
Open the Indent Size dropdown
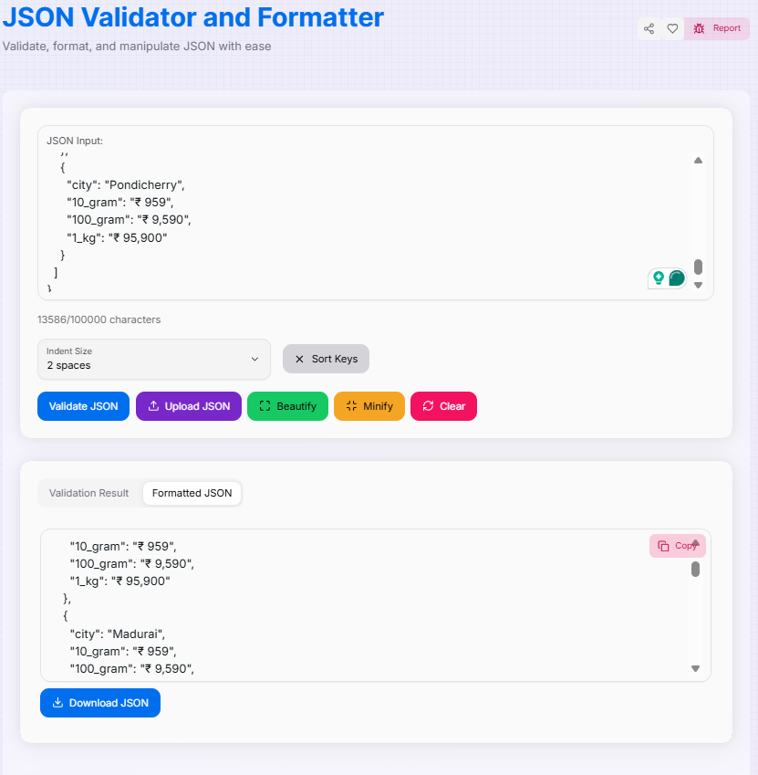coord(153,360)
